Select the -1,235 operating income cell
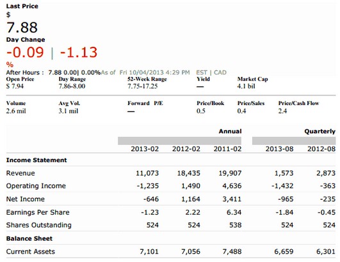340x262 pixels. point(148,186)
